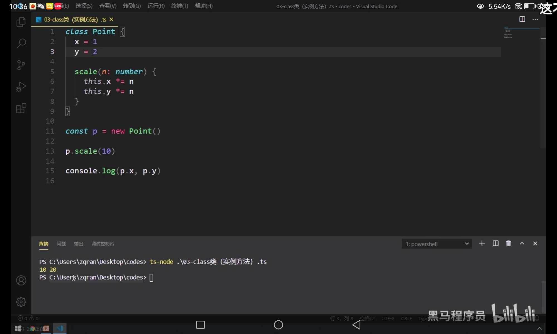Screen dimensions: 557x334
Task: Create a new terminal with plus
Action: [x=482, y=244]
